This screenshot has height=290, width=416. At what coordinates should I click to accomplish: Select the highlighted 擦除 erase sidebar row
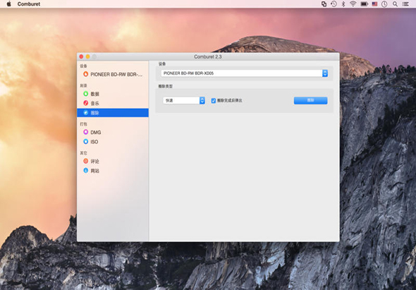point(113,113)
